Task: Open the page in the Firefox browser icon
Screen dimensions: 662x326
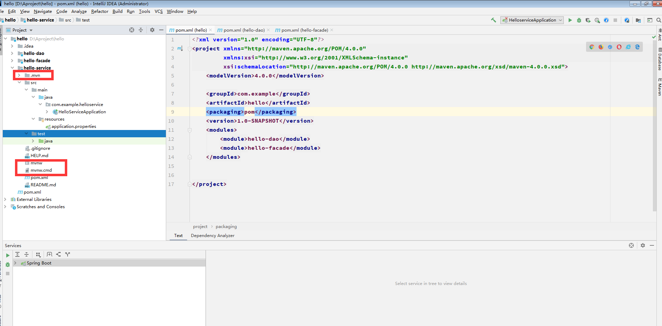Action: (x=601, y=47)
